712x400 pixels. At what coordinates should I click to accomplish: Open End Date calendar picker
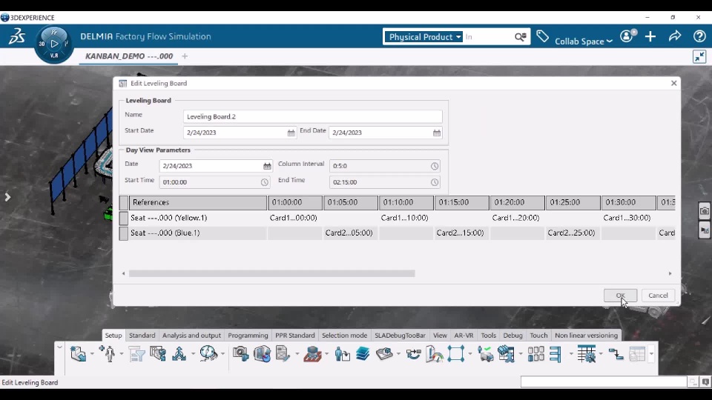pyautogui.click(x=436, y=133)
